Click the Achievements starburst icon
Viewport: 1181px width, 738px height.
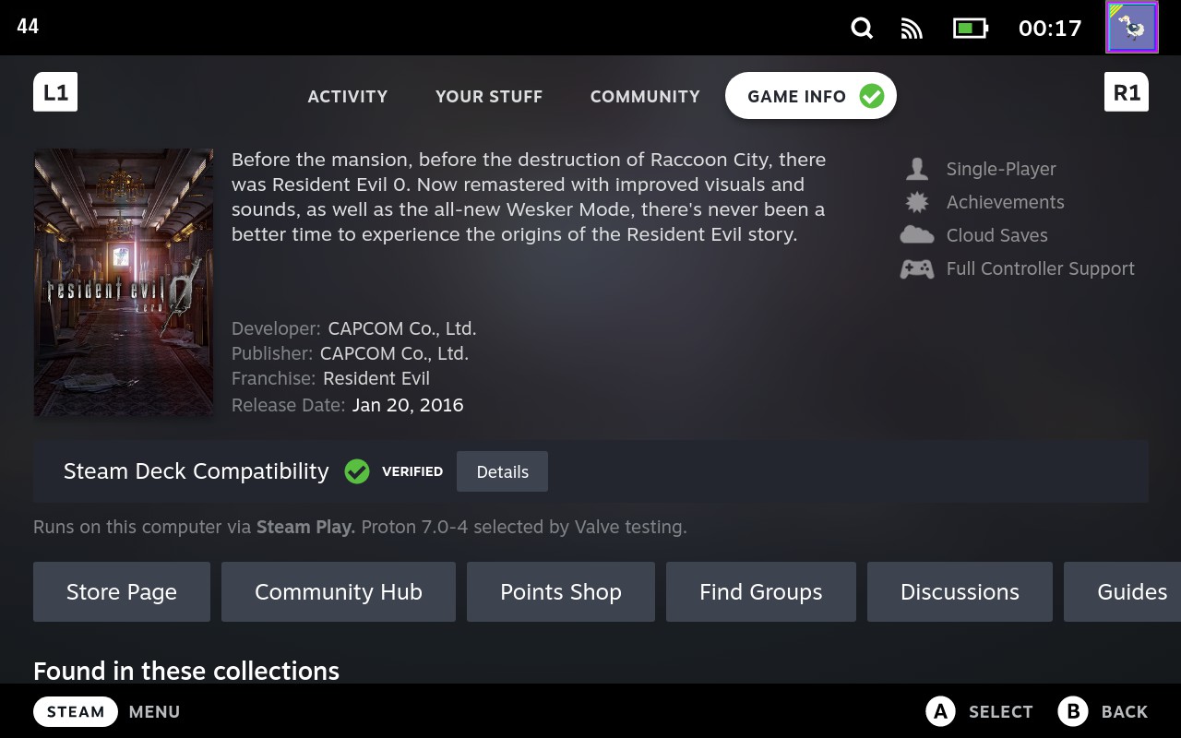pyautogui.click(x=917, y=202)
